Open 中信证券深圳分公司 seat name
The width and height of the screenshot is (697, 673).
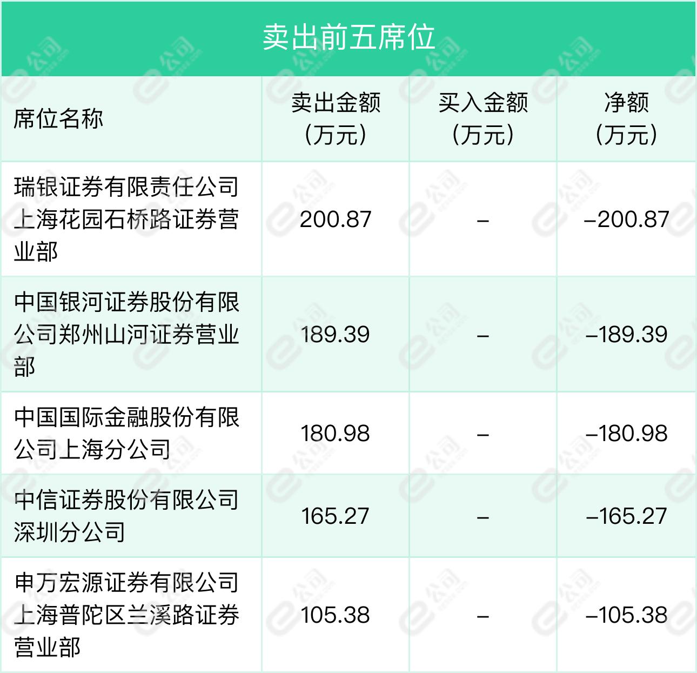click(x=126, y=516)
